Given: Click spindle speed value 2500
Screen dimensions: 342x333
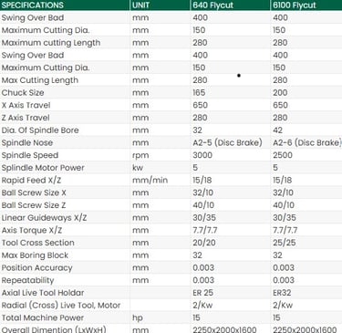Looking at the screenshot, I should click(283, 155).
